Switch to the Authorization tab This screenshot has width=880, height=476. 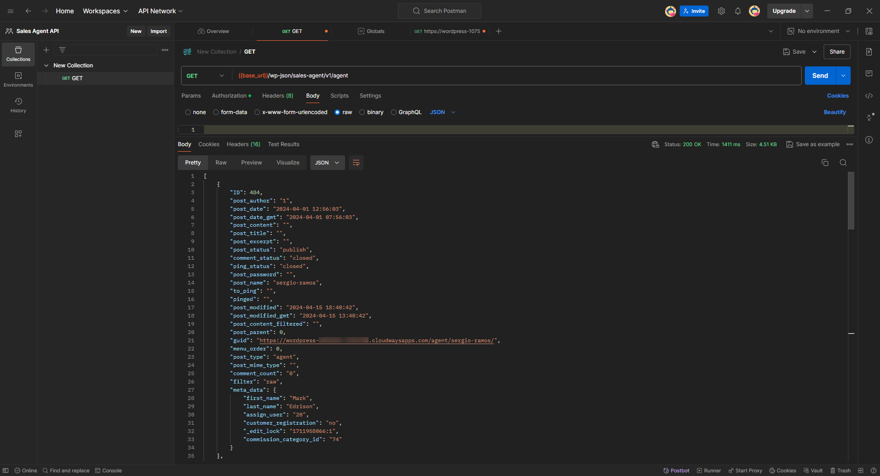point(231,96)
